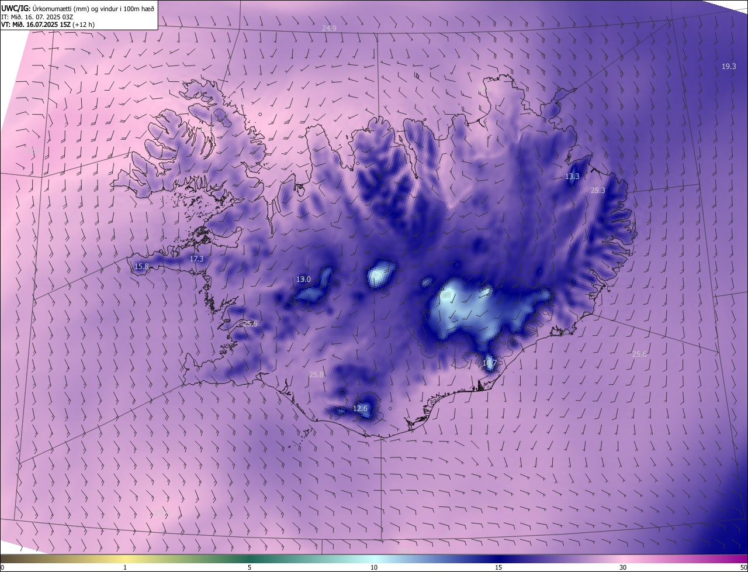Click the 24.9 value on the map
The height and width of the screenshot is (572, 748).
point(330,28)
